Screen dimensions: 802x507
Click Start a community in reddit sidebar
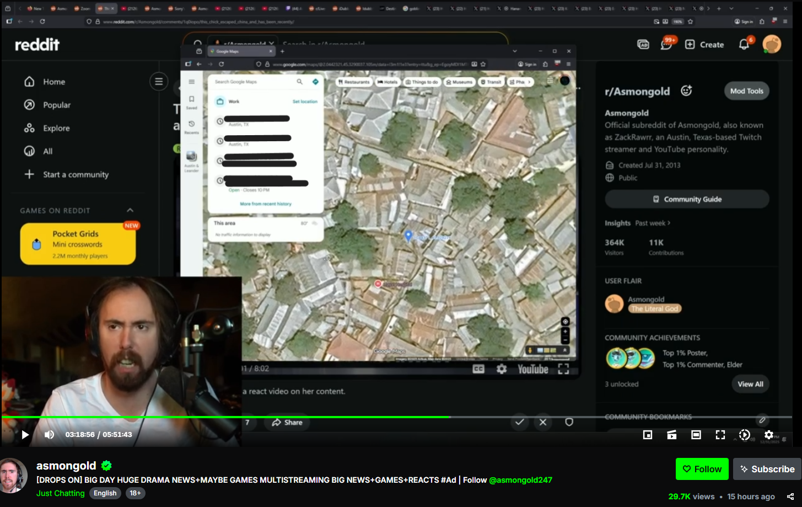point(66,174)
